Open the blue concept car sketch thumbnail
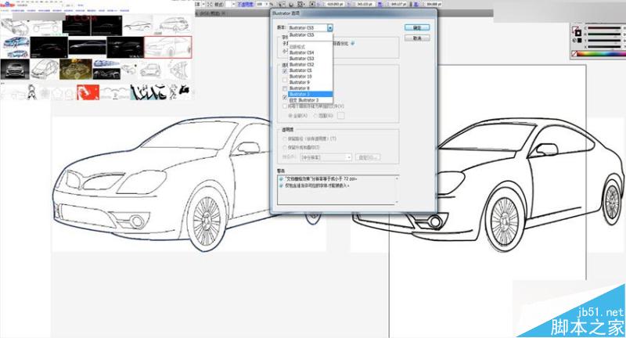Image resolution: width=626 pixels, height=338 pixels. (15, 47)
